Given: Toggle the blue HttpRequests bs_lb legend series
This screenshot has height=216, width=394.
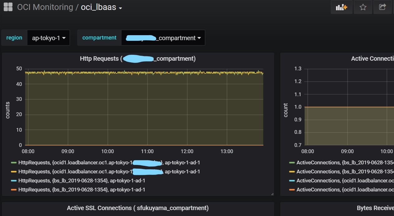Looking at the screenshot, I should [82, 181].
